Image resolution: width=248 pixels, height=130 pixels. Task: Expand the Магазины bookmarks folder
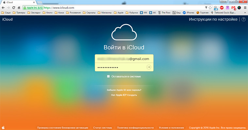104,13
